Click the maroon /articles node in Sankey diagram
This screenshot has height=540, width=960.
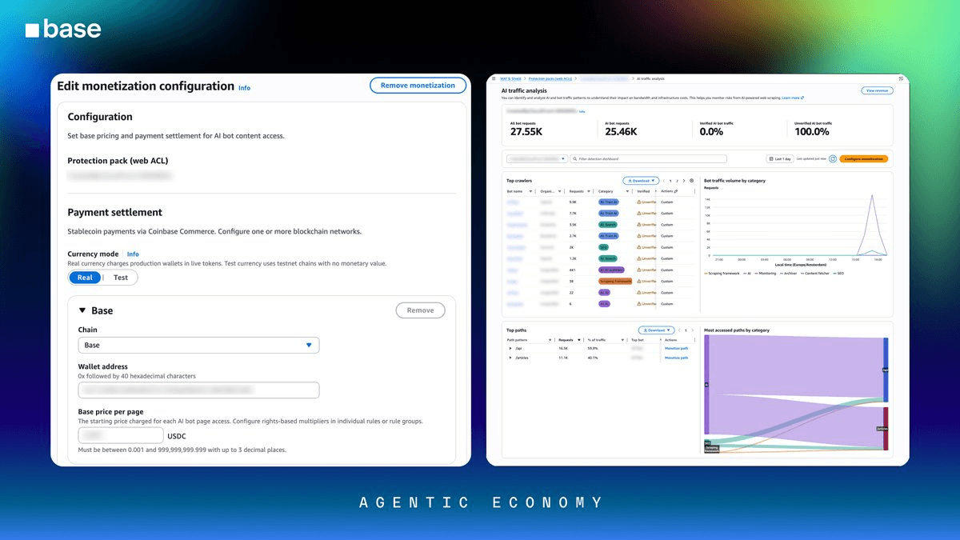(x=886, y=429)
